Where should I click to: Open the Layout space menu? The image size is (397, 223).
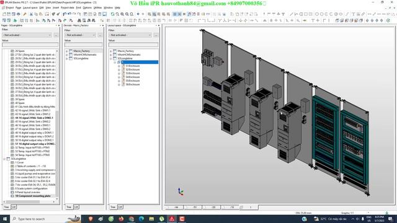pyautogui.click(x=30, y=7)
